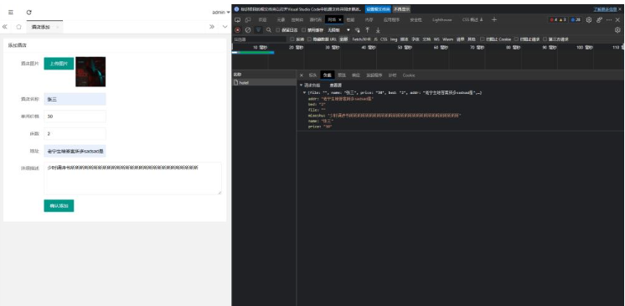Open the request Headers detail tab
This screenshot has width=625, height=306.
pyautogui.click(x=312, y=75)
